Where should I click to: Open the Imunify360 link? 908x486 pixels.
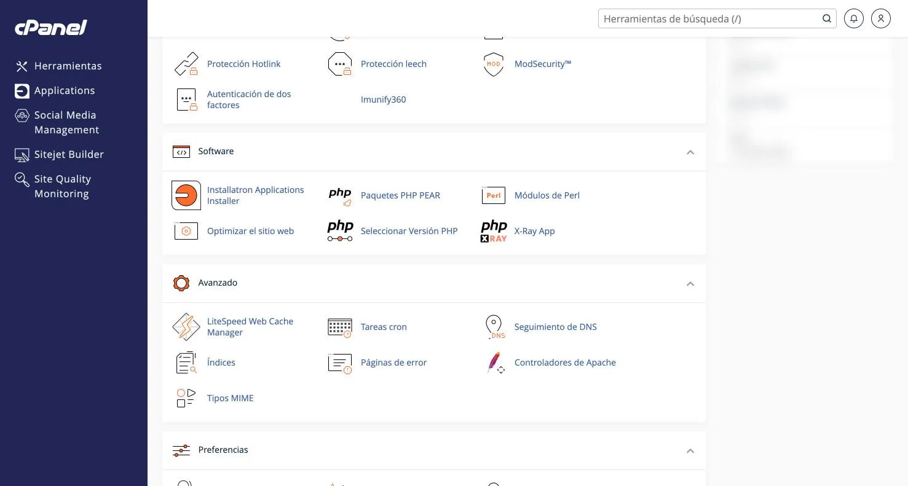pyautogui.click(x=383, y=100)
